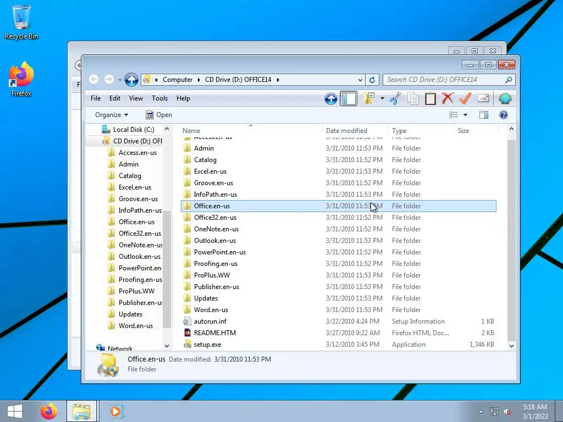Refresh the CD Drive folder view
Screen dimensions: 563x422
372,80
